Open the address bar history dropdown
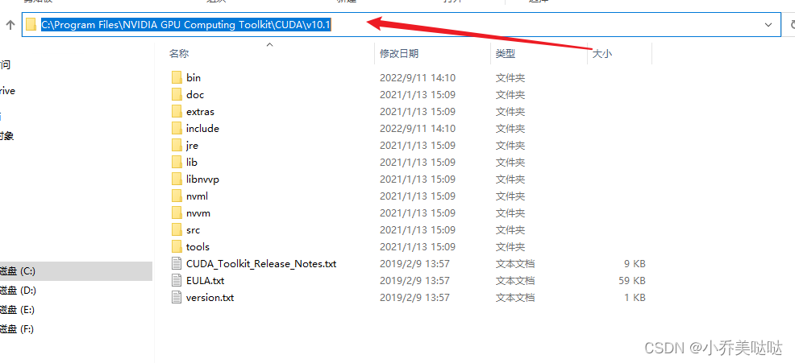 768,25
